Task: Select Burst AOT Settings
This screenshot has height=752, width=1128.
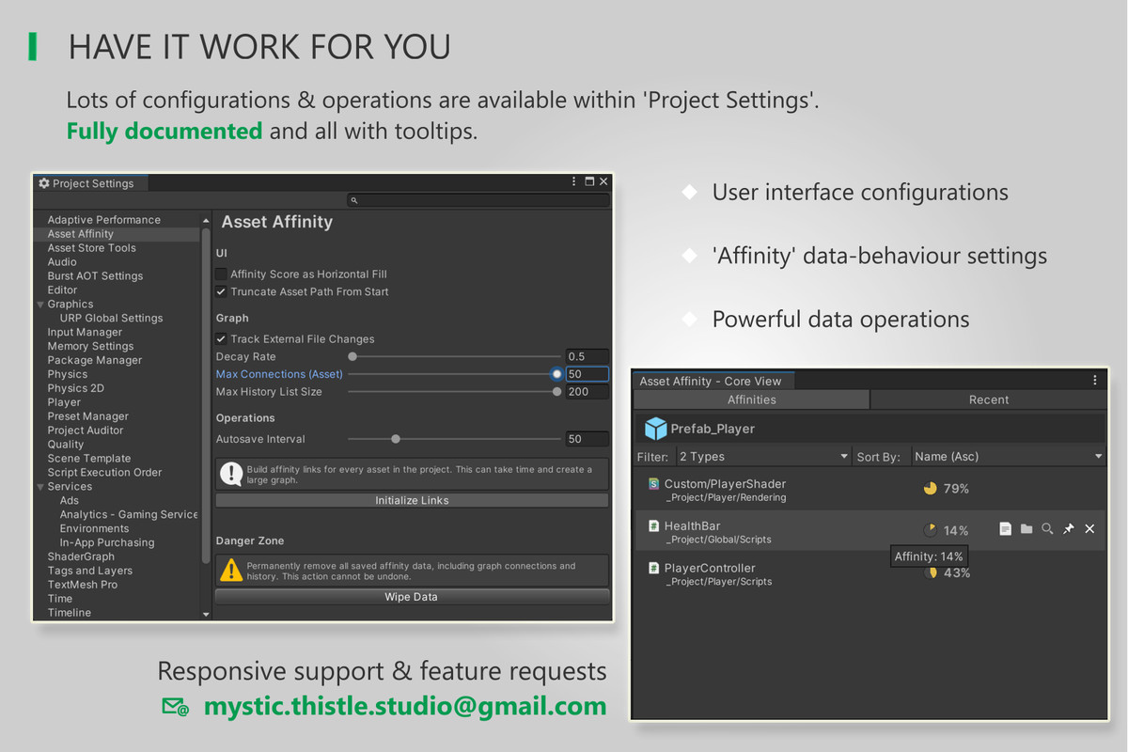Action: [x=95, y=276]
